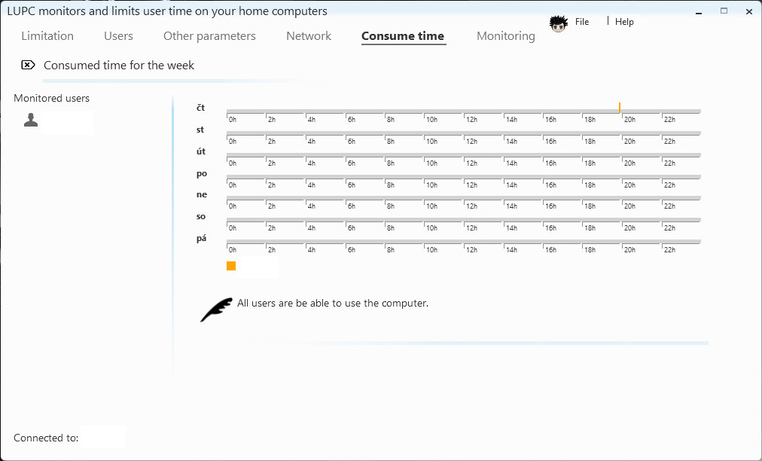This screenshot has height=461, width=762.
Task: Click the pá day timeline bar
Action: point(464,242)
